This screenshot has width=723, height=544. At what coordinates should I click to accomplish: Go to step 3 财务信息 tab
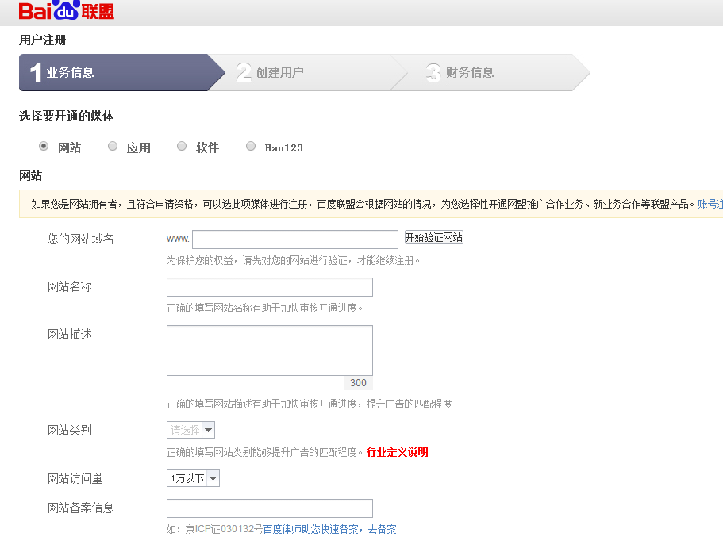(491, 72)
